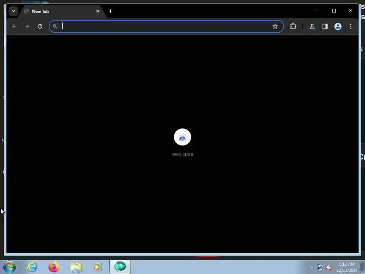Open Windows Explorer from taskbar
365x274 pixels.
pos(76,267)
